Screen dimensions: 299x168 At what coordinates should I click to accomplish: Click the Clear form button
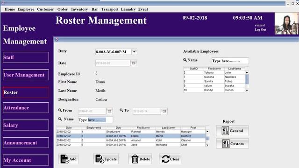tap(170, 159)
